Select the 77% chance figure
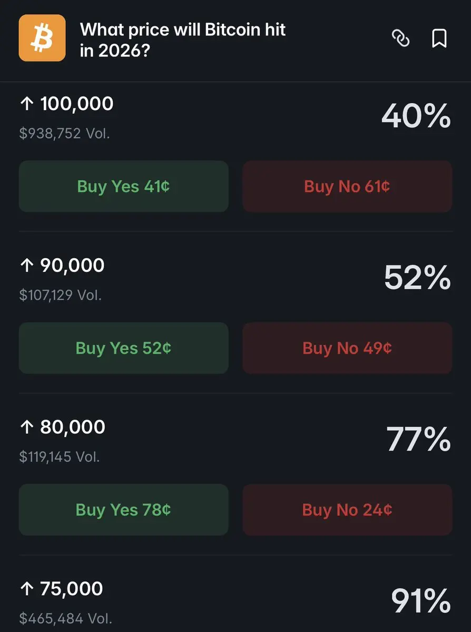The height and width of the screenshot is (632, 471). click(418, 439)
